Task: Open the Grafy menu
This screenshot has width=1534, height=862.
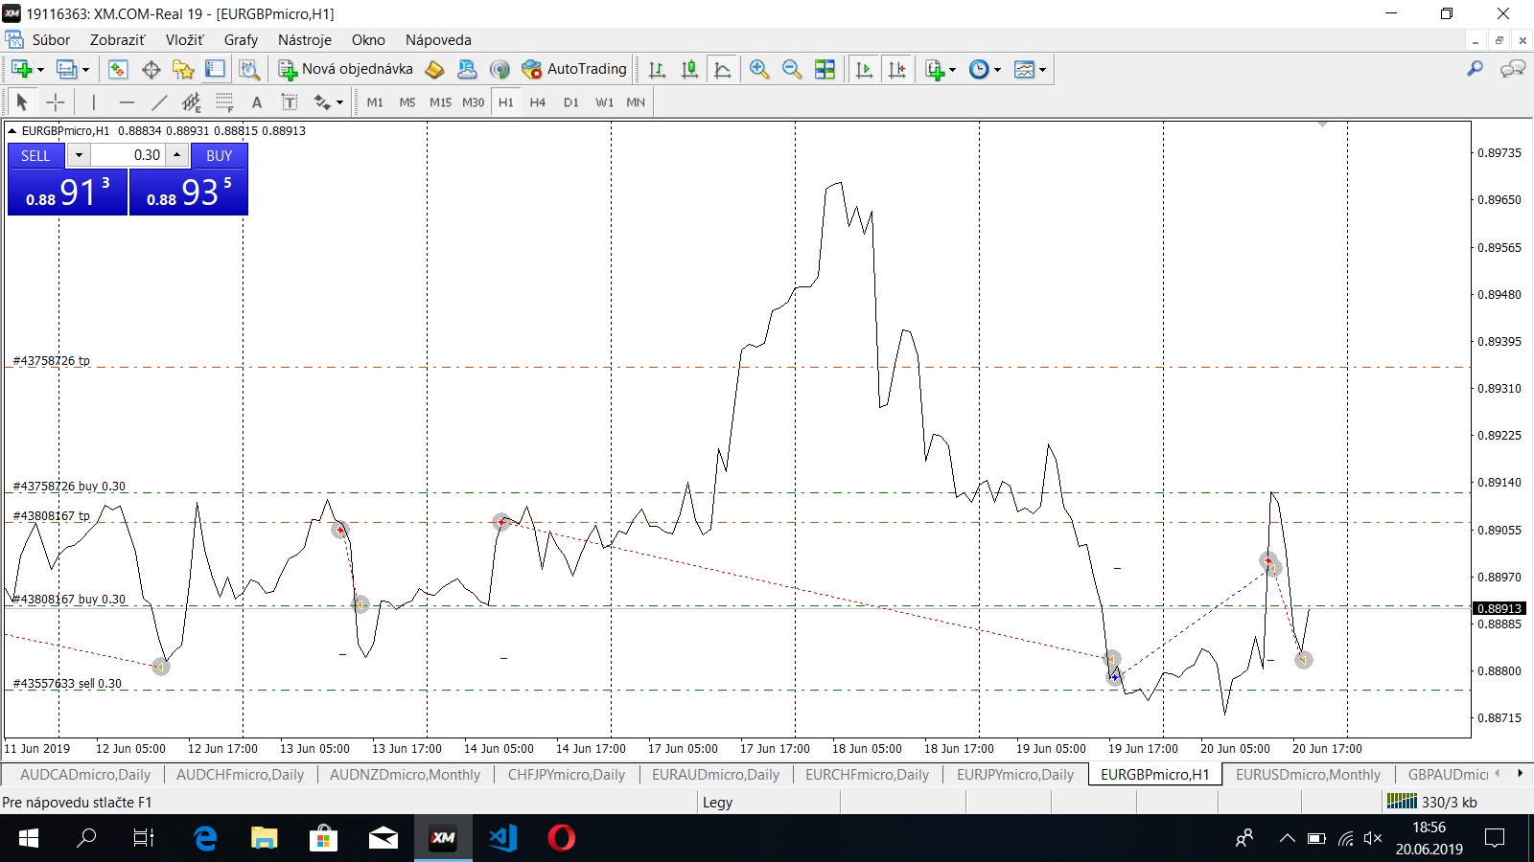Action: [241, 40]
